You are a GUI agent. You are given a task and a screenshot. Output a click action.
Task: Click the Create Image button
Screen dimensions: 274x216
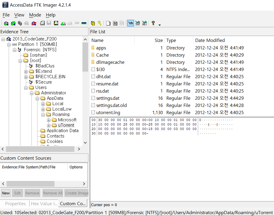tap(76, 193)
